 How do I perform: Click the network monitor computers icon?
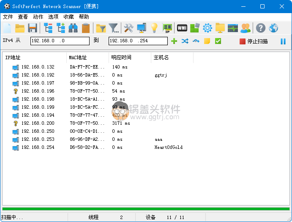[142, 28]
